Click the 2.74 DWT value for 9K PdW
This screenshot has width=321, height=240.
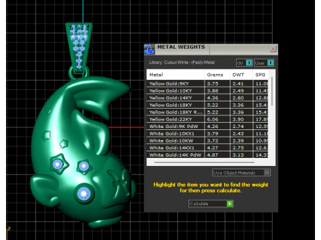coord(238,127)
